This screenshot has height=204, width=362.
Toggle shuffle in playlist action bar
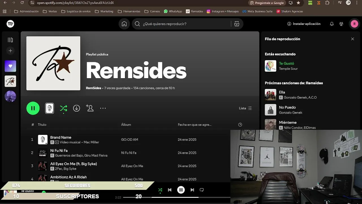64,108
